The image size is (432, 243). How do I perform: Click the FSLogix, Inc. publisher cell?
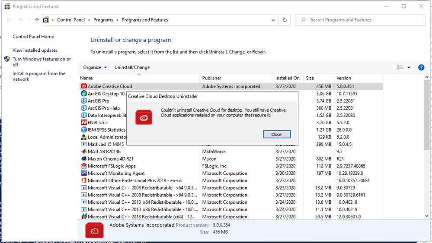pos(214,166)
